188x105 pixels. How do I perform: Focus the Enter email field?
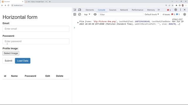[x=36, y=29]
